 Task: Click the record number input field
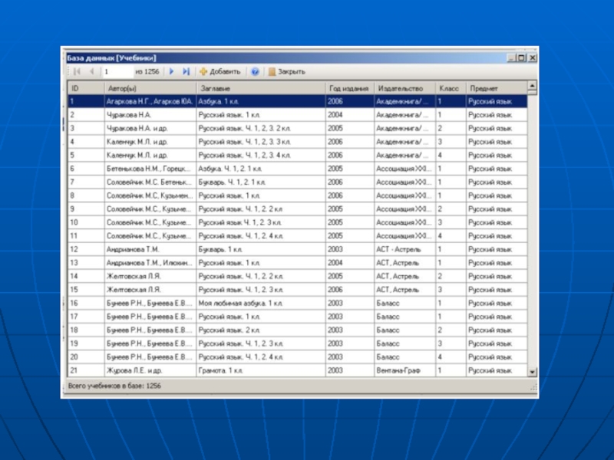(x=117, y=71)
